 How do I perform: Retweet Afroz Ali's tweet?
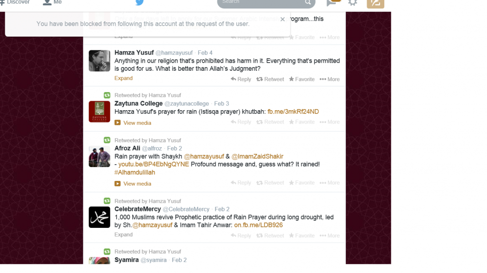270,183
